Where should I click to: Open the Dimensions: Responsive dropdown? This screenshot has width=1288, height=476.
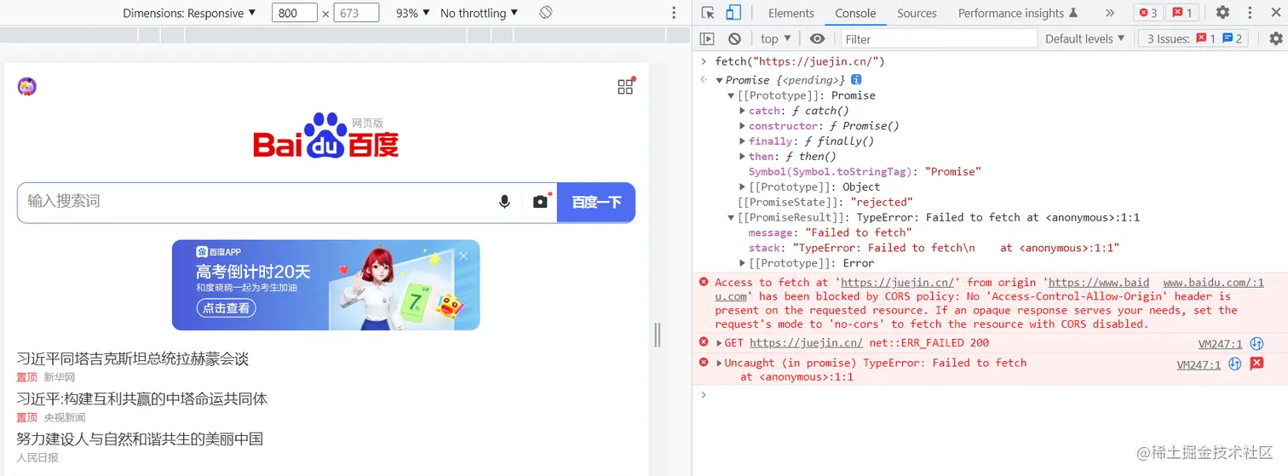[x=189, y=13]
